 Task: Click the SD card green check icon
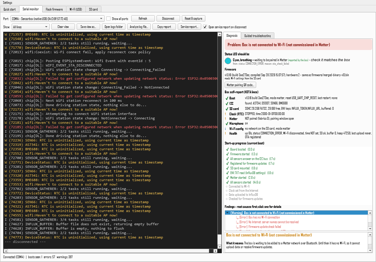point(227,109)
